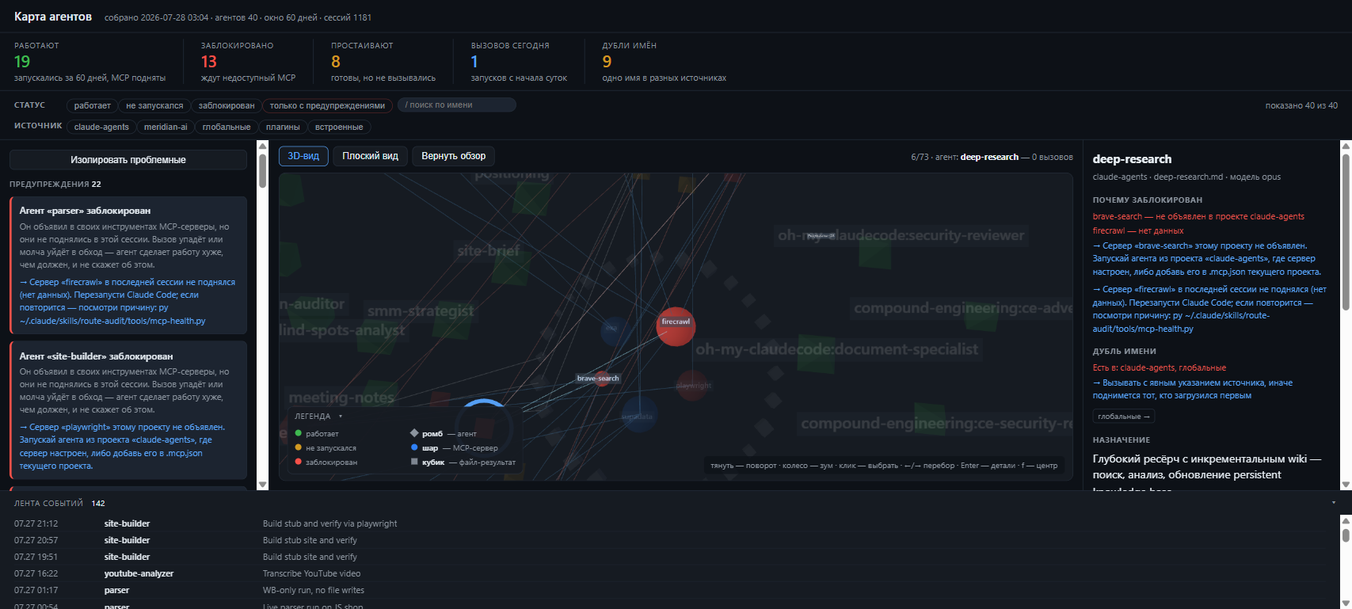This screenshot has width=1352, height=609.
Task: Click event feed scroll-up arrow
Action: [1345, 520]
